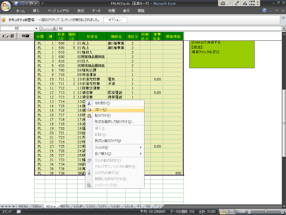The image size is (286, 215).
Task: Click the macro record icon in status bar
Action: 19,212
